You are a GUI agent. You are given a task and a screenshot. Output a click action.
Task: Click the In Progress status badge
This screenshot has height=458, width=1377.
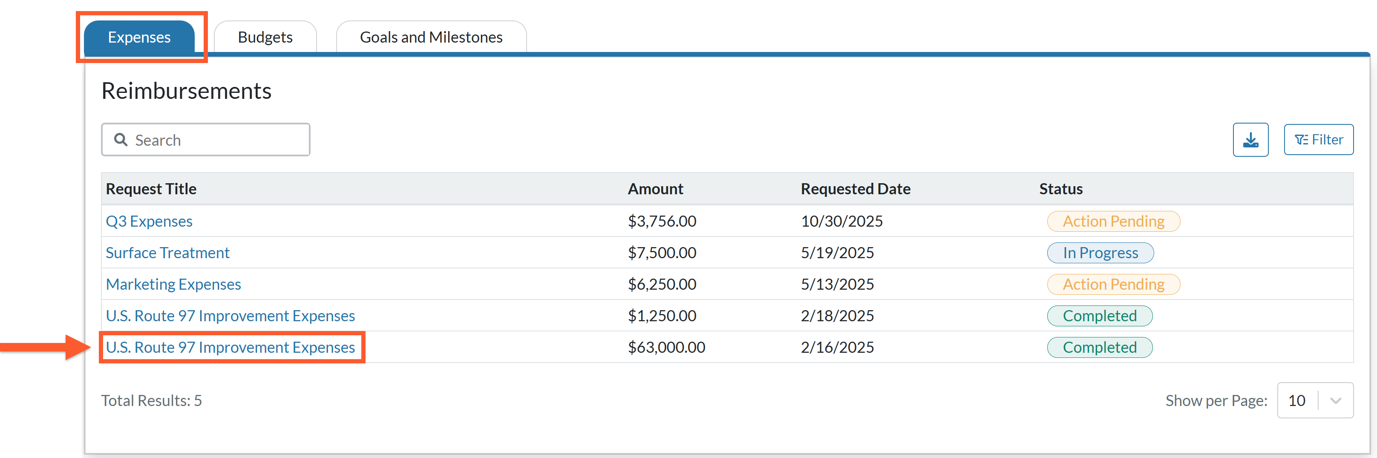[1100, 253]
